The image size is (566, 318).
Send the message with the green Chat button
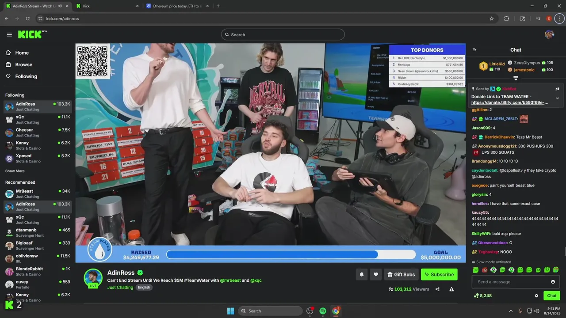pyautogui.click(x=551, y=295)
